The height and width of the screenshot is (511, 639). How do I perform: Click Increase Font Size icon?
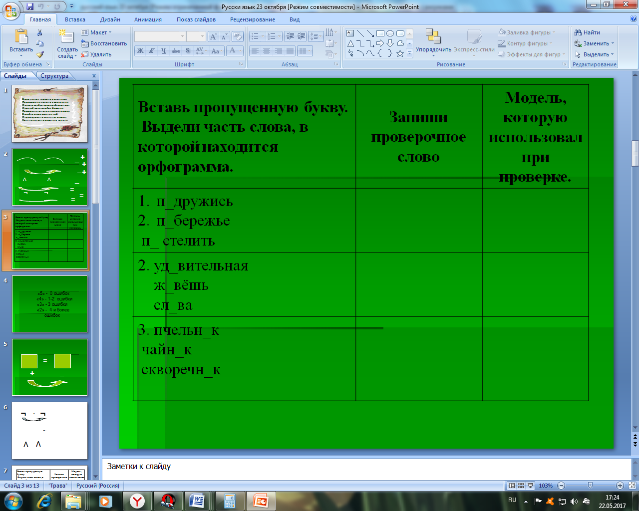(213, 36)
